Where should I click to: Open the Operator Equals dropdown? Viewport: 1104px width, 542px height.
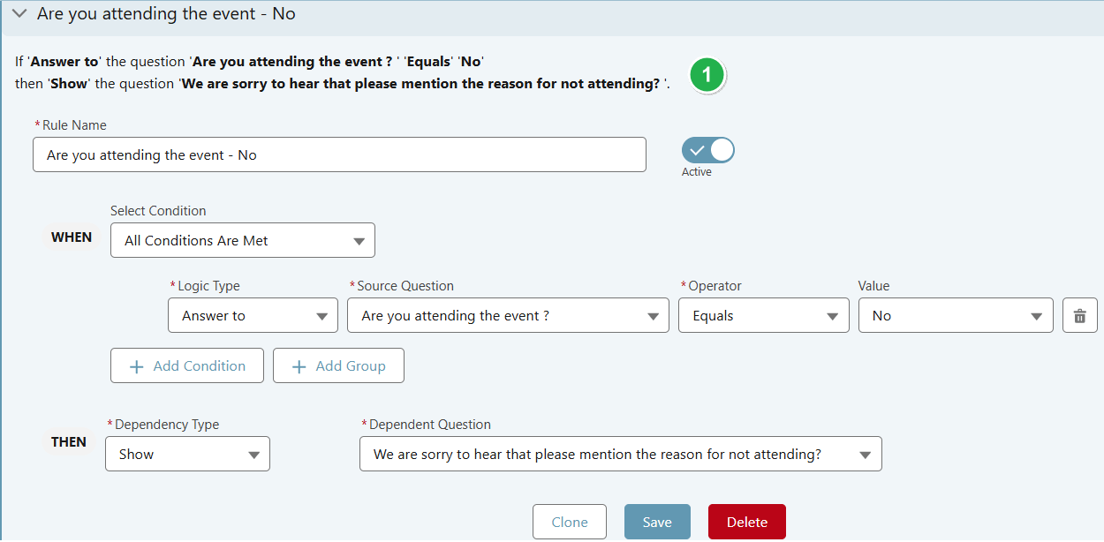coord(763,315)
